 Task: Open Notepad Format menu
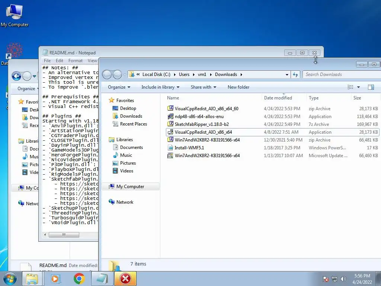click(x=75, y=61)
